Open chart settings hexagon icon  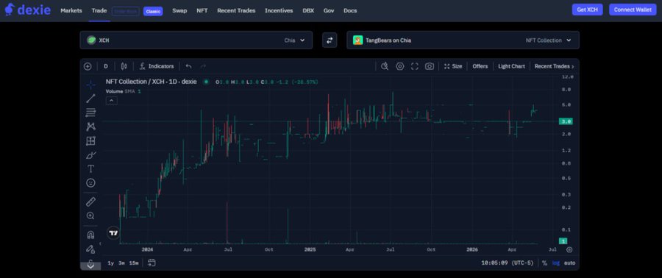point(400,66)
